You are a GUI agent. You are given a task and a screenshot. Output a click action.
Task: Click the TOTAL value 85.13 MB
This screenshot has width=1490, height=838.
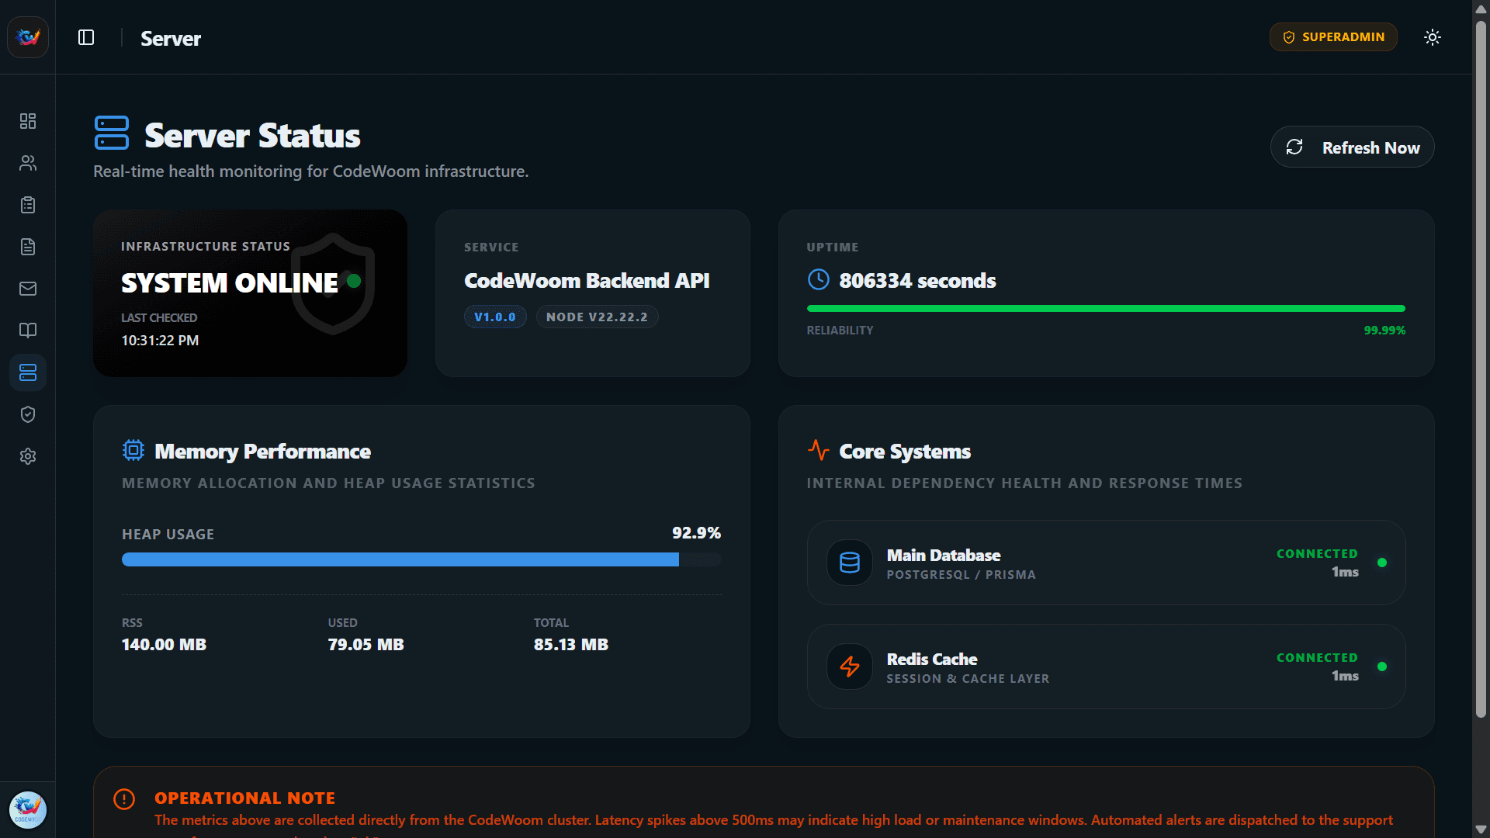[570, 645]
